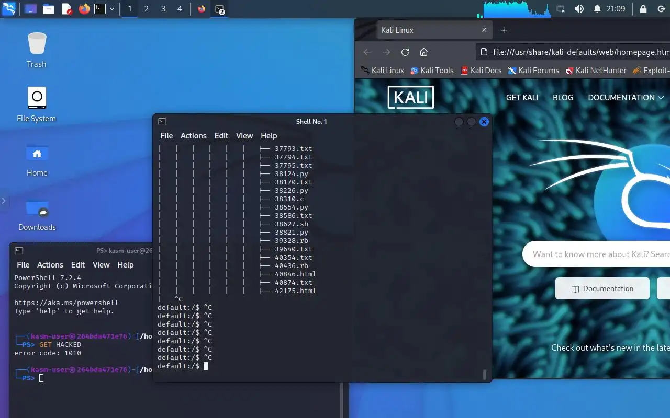Click the Shell No. 1 title bar terminal icon
The width and height of the screenshot is (670, 418).
(162, 122)
